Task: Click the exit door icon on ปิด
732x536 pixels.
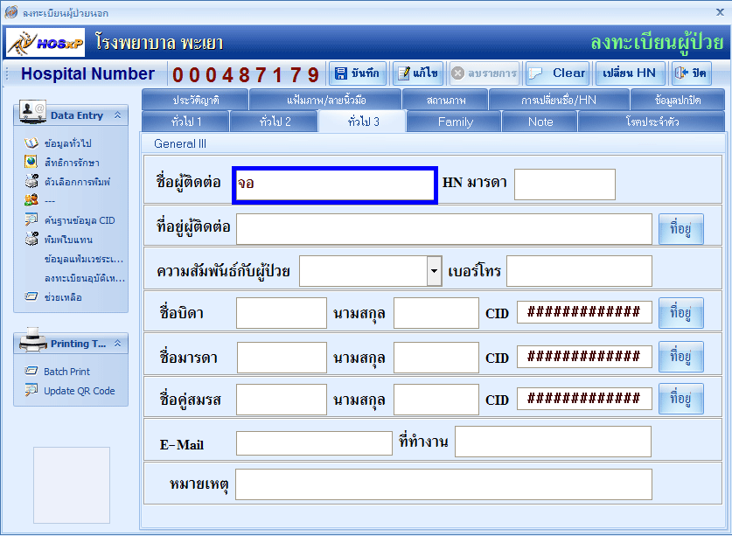Action: [681, 73]
